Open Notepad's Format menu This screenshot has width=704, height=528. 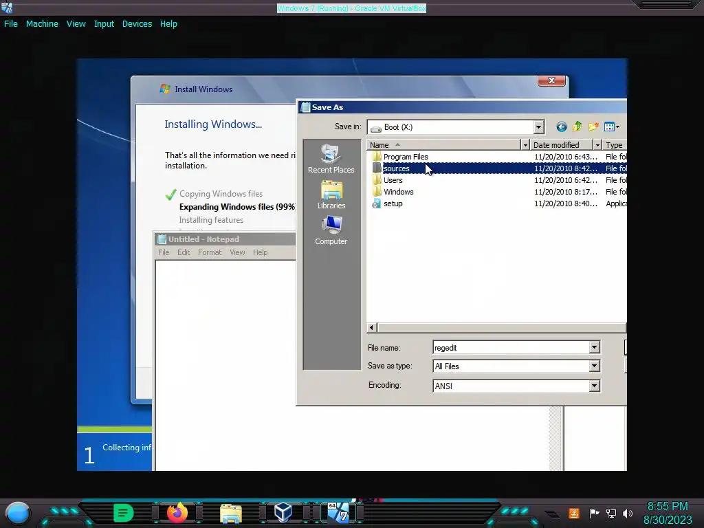[210, 252]
